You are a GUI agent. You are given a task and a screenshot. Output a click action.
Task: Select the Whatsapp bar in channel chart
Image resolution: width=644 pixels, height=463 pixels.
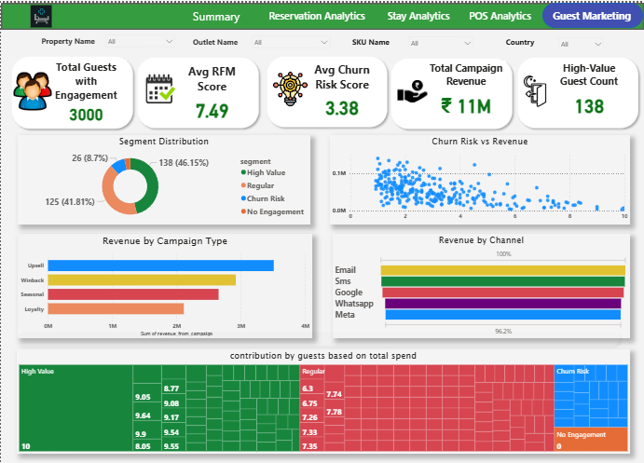[x=502, y=304]
